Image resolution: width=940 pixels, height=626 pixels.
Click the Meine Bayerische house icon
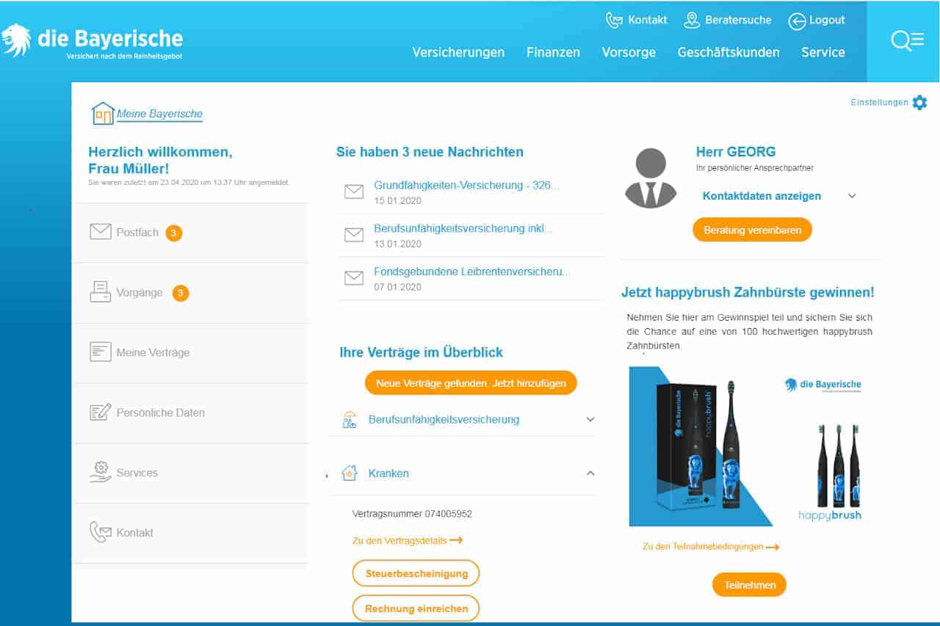click(103, 114)
